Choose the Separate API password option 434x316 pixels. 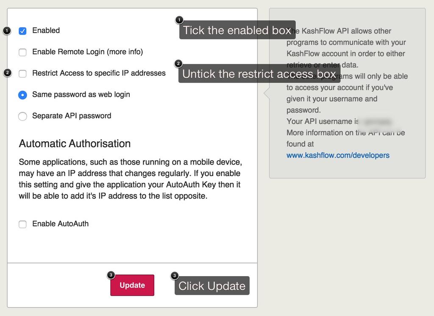[x=23, y=116]
